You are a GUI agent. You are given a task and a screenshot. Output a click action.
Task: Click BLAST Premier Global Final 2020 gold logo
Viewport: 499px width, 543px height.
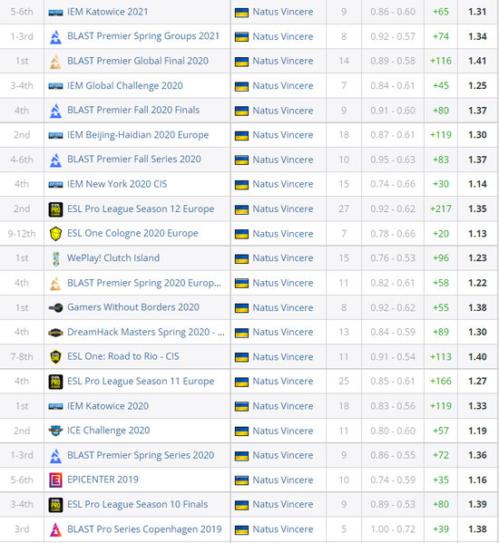tap(55, 62)
